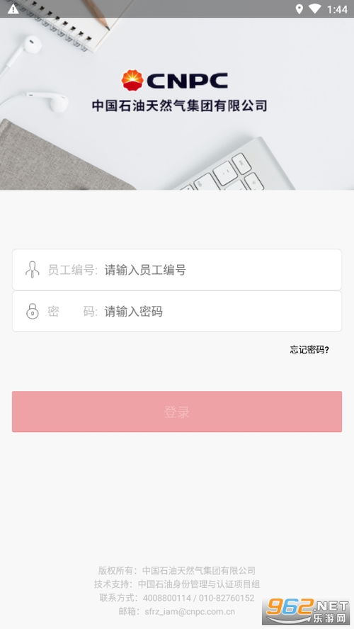The height and width of the screenshot is (629, 354).
Task: Tap the Wi-Fi signal status icon
Action: click(x=315, y=8)
